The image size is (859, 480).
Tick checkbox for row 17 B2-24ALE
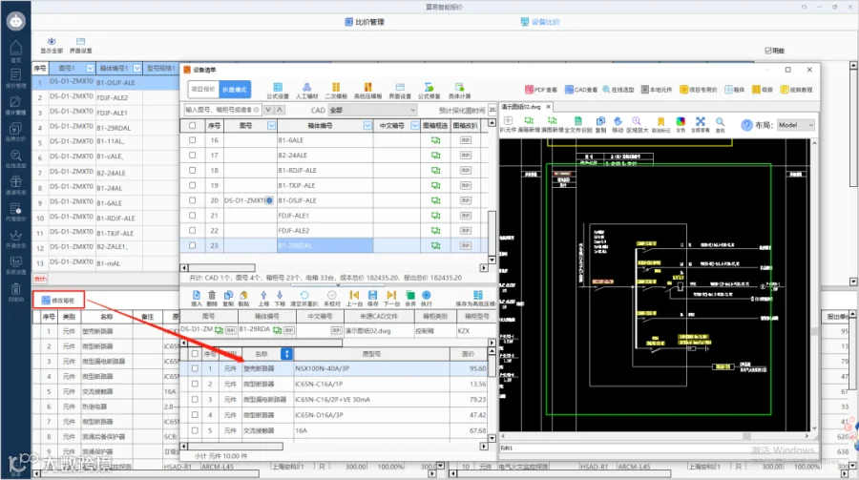click(x=192, y=155)
